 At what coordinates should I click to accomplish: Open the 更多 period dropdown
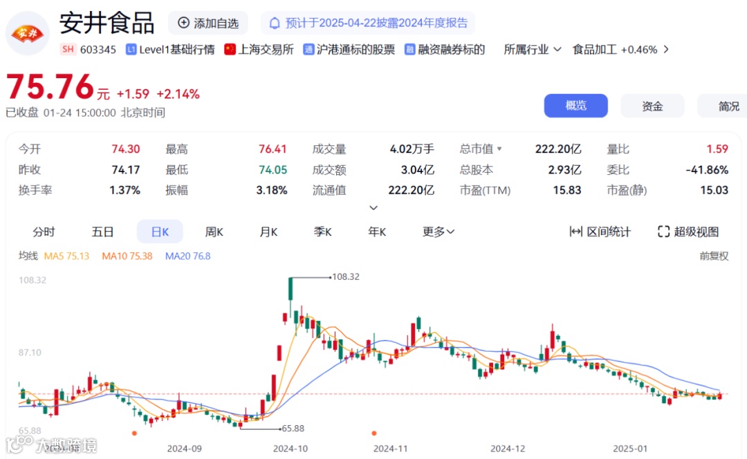pyautogui.click(x=439, y=232)
